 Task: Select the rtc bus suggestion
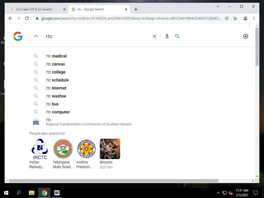pos(52,104)
